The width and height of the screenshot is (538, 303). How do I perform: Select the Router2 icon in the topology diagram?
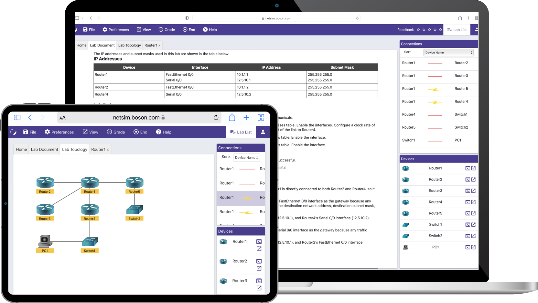tap(45, 182)
